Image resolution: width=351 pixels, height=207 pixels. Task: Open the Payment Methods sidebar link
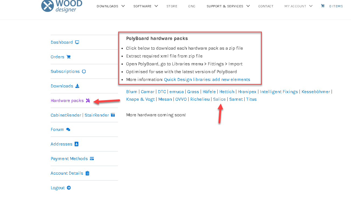click(x=69, y=159)
